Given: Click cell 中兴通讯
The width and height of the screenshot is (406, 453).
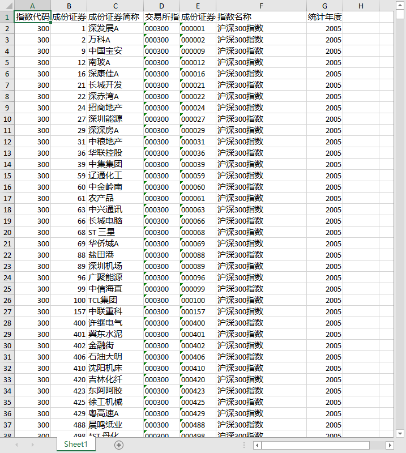Looking at the screenshot, I should [115, 210].
